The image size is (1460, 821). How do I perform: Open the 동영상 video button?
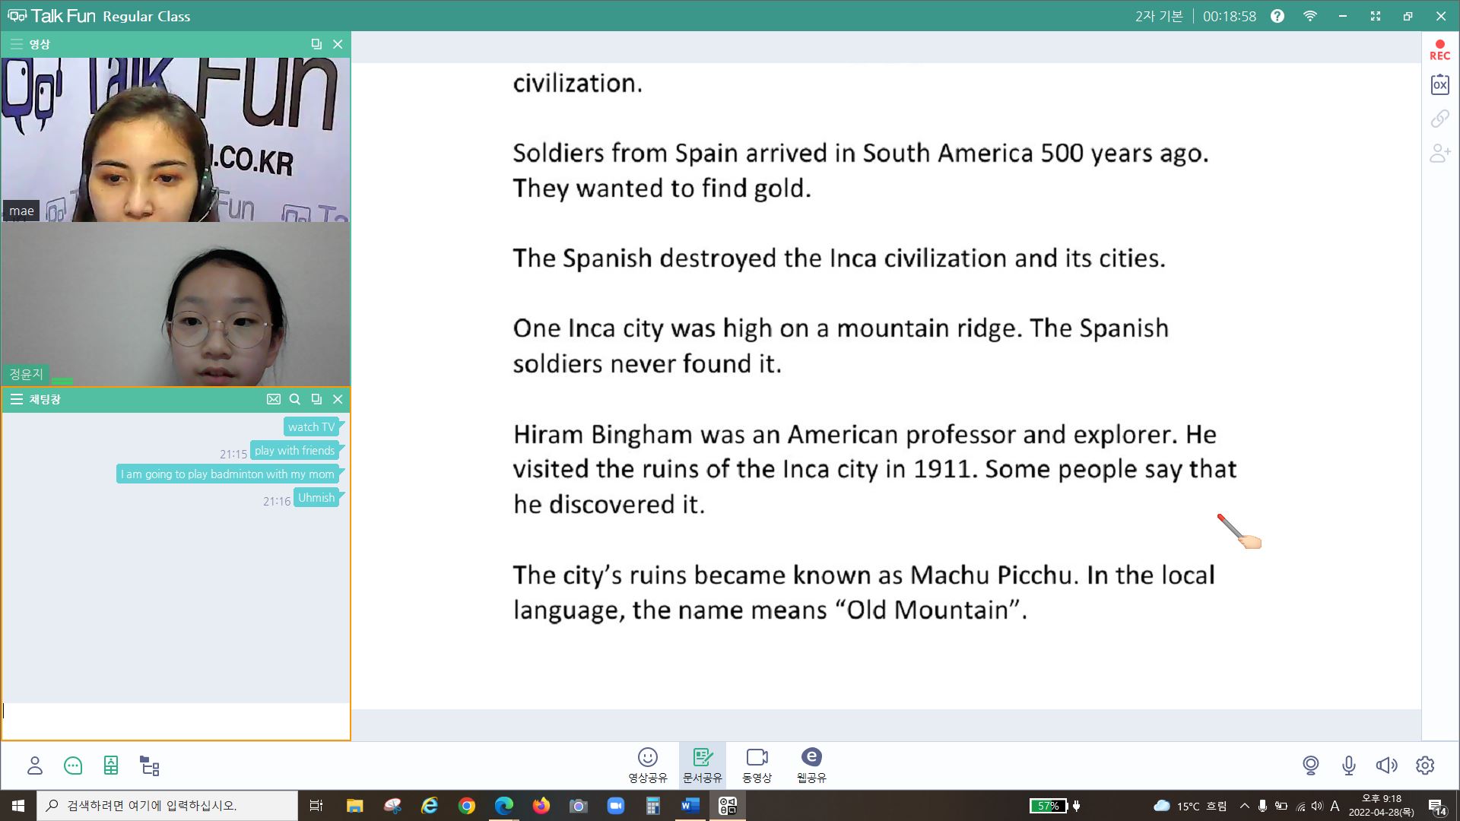coord(757,765)
